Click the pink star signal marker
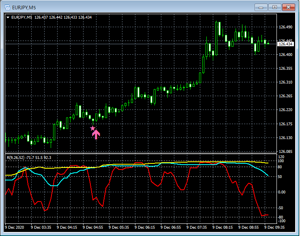This screenshot has height=236, width=300. 92,128
